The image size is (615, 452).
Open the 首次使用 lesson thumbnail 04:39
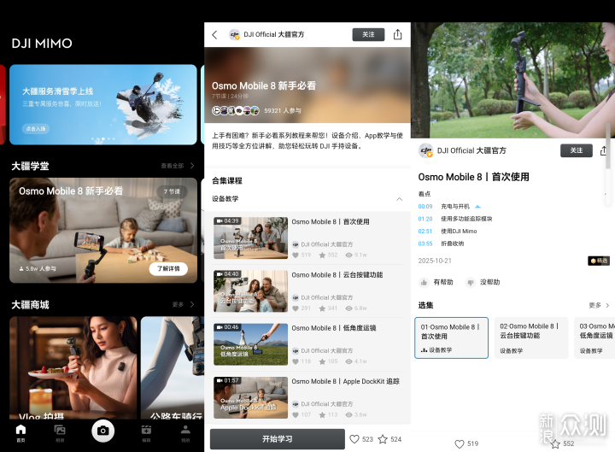click(x=250, y=238)
